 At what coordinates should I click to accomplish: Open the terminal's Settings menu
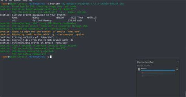pos(25,1)
